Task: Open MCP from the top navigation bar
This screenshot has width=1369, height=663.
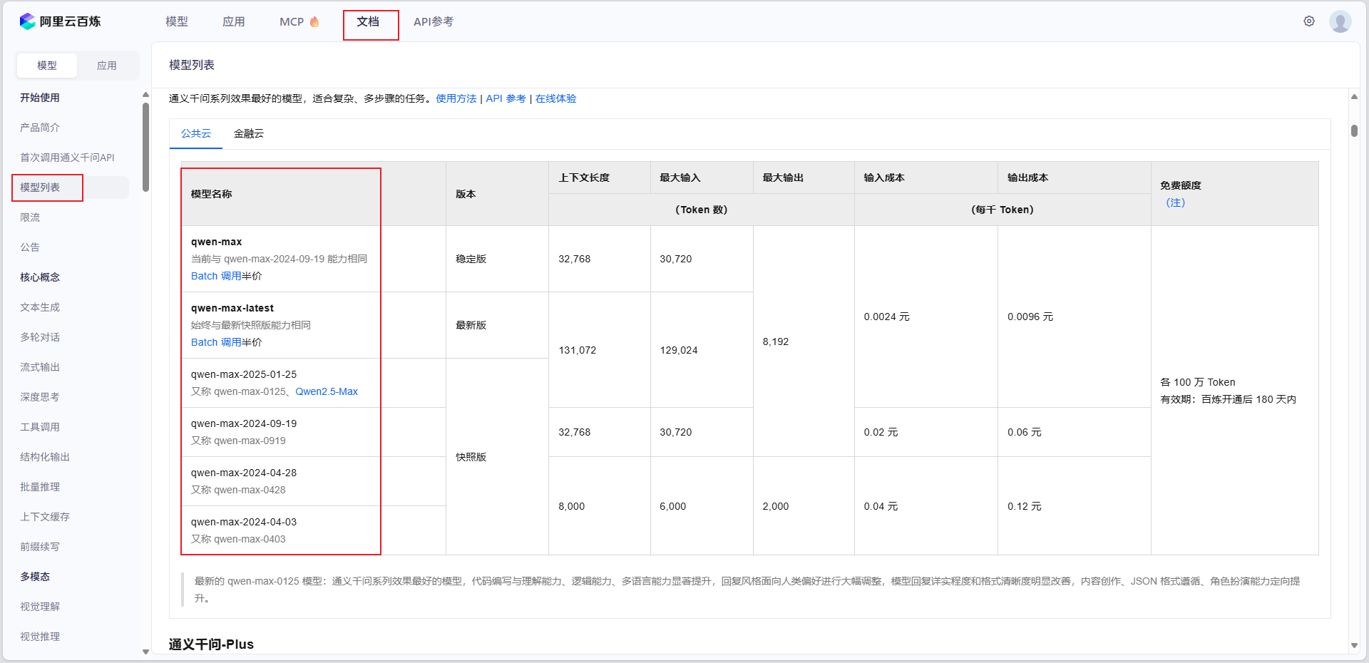Action: click(291, 21)
